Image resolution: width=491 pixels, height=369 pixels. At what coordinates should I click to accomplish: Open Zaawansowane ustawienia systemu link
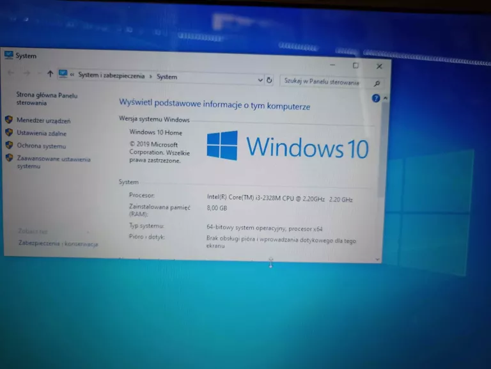pos(54,162)
